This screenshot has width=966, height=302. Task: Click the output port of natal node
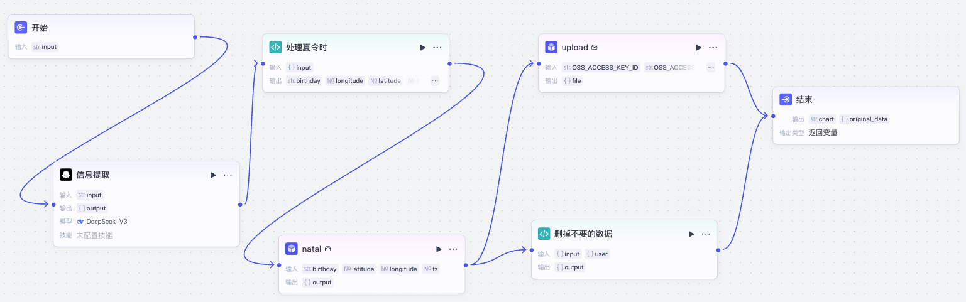click(466, 264)
